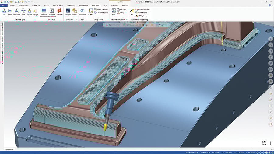Open the Material settings icon
The image size is (274, 154).
tap(59, 12)
